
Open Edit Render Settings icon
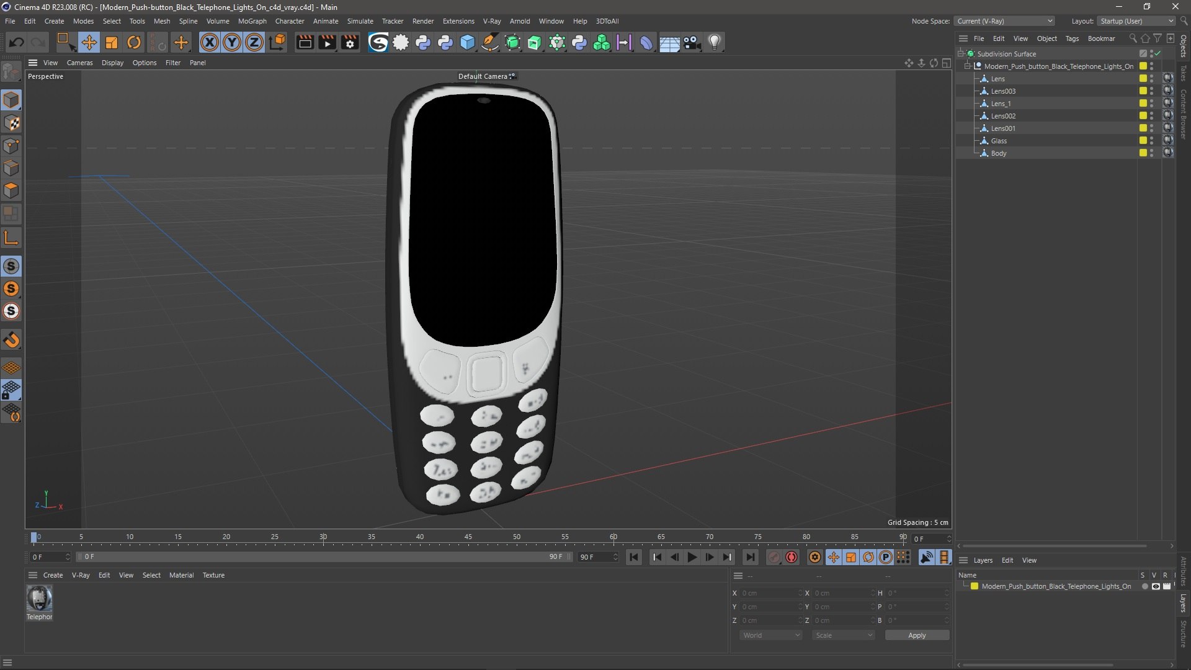click(350, 42)
